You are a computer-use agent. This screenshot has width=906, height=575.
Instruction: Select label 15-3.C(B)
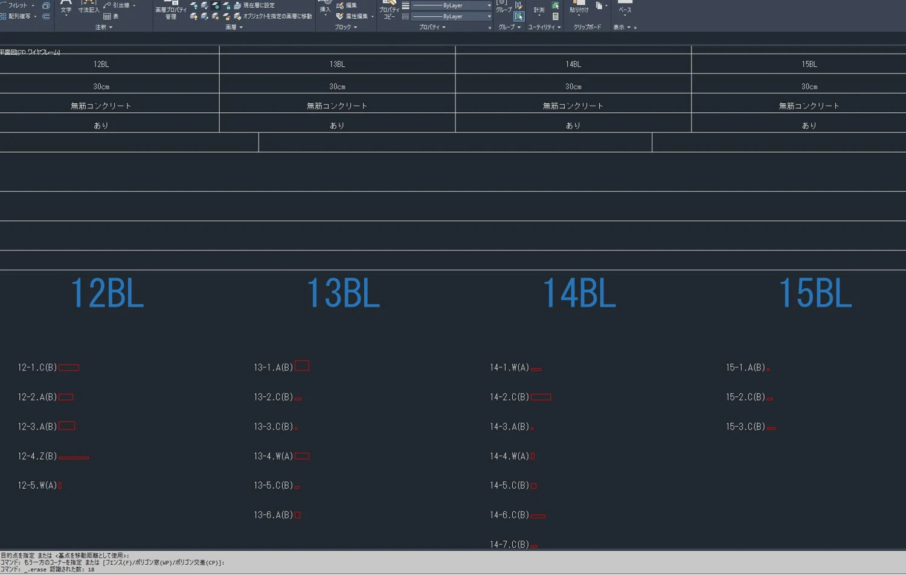click(x=745, y=427)
